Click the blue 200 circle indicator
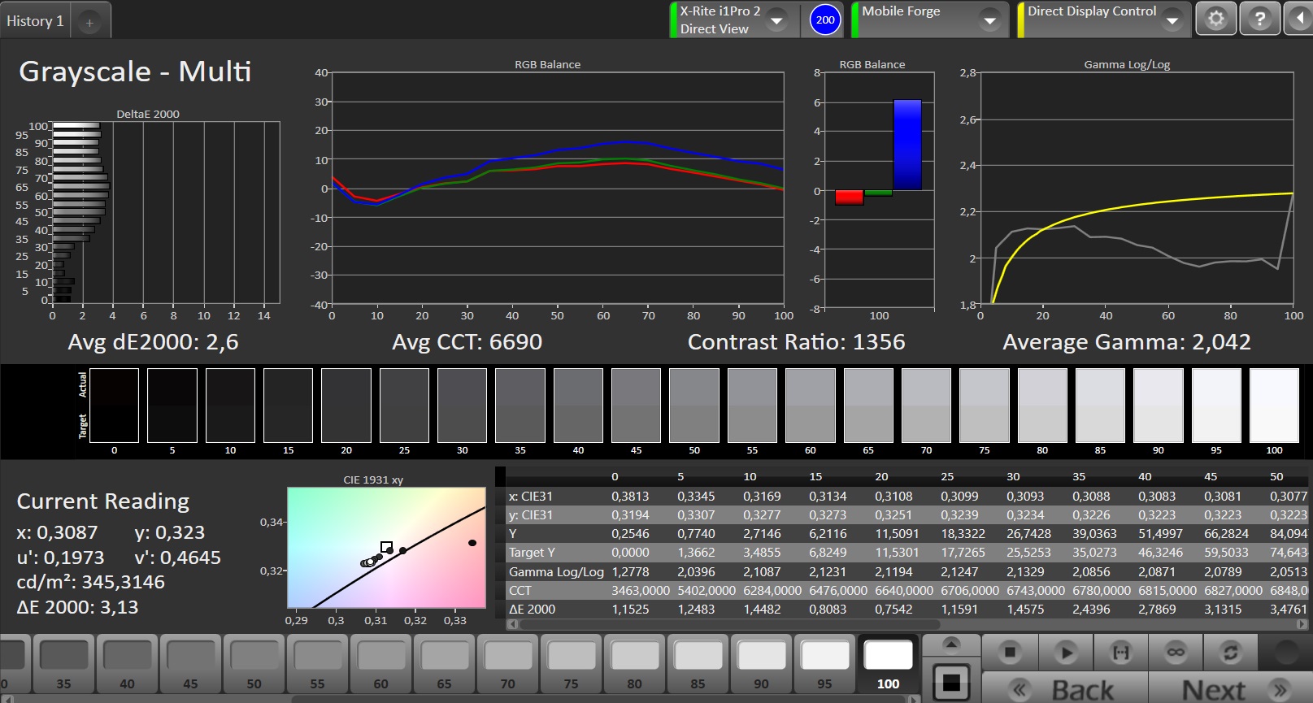The image size is (1313, 703). click(x=825, y=20)
